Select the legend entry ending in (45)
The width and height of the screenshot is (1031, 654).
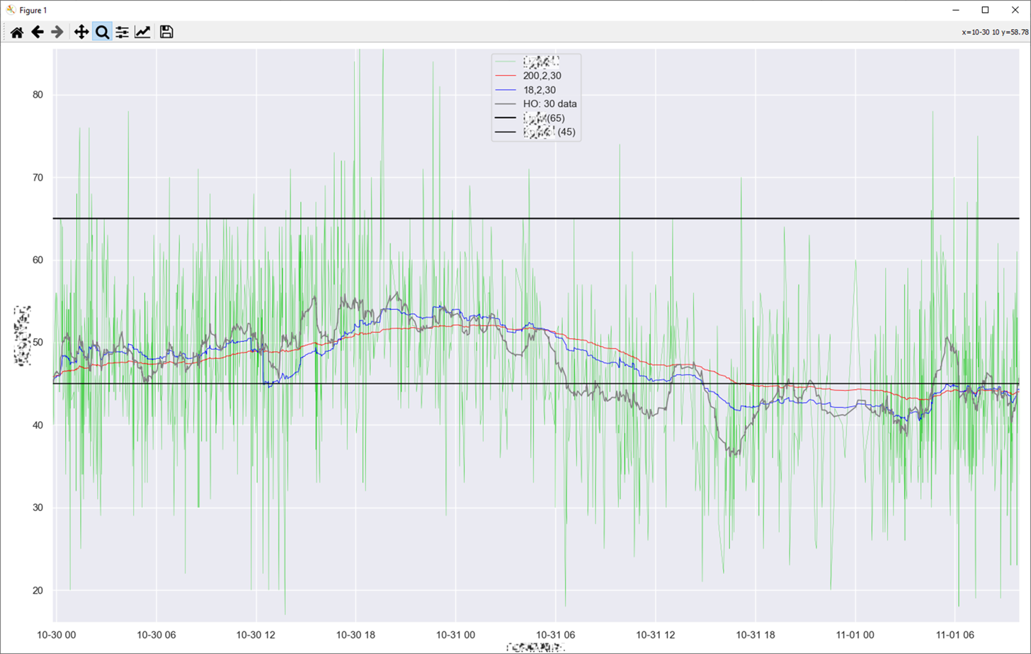click(x=549, y=132)
